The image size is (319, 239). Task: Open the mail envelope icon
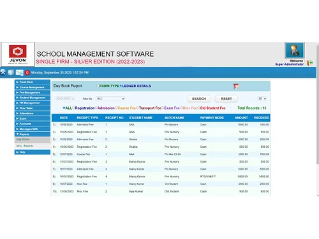[x=20, y=73]
